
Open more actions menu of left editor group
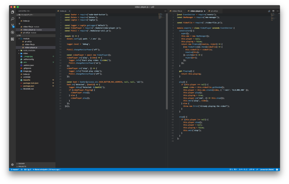pyautogui.click(x=165, y=11)
